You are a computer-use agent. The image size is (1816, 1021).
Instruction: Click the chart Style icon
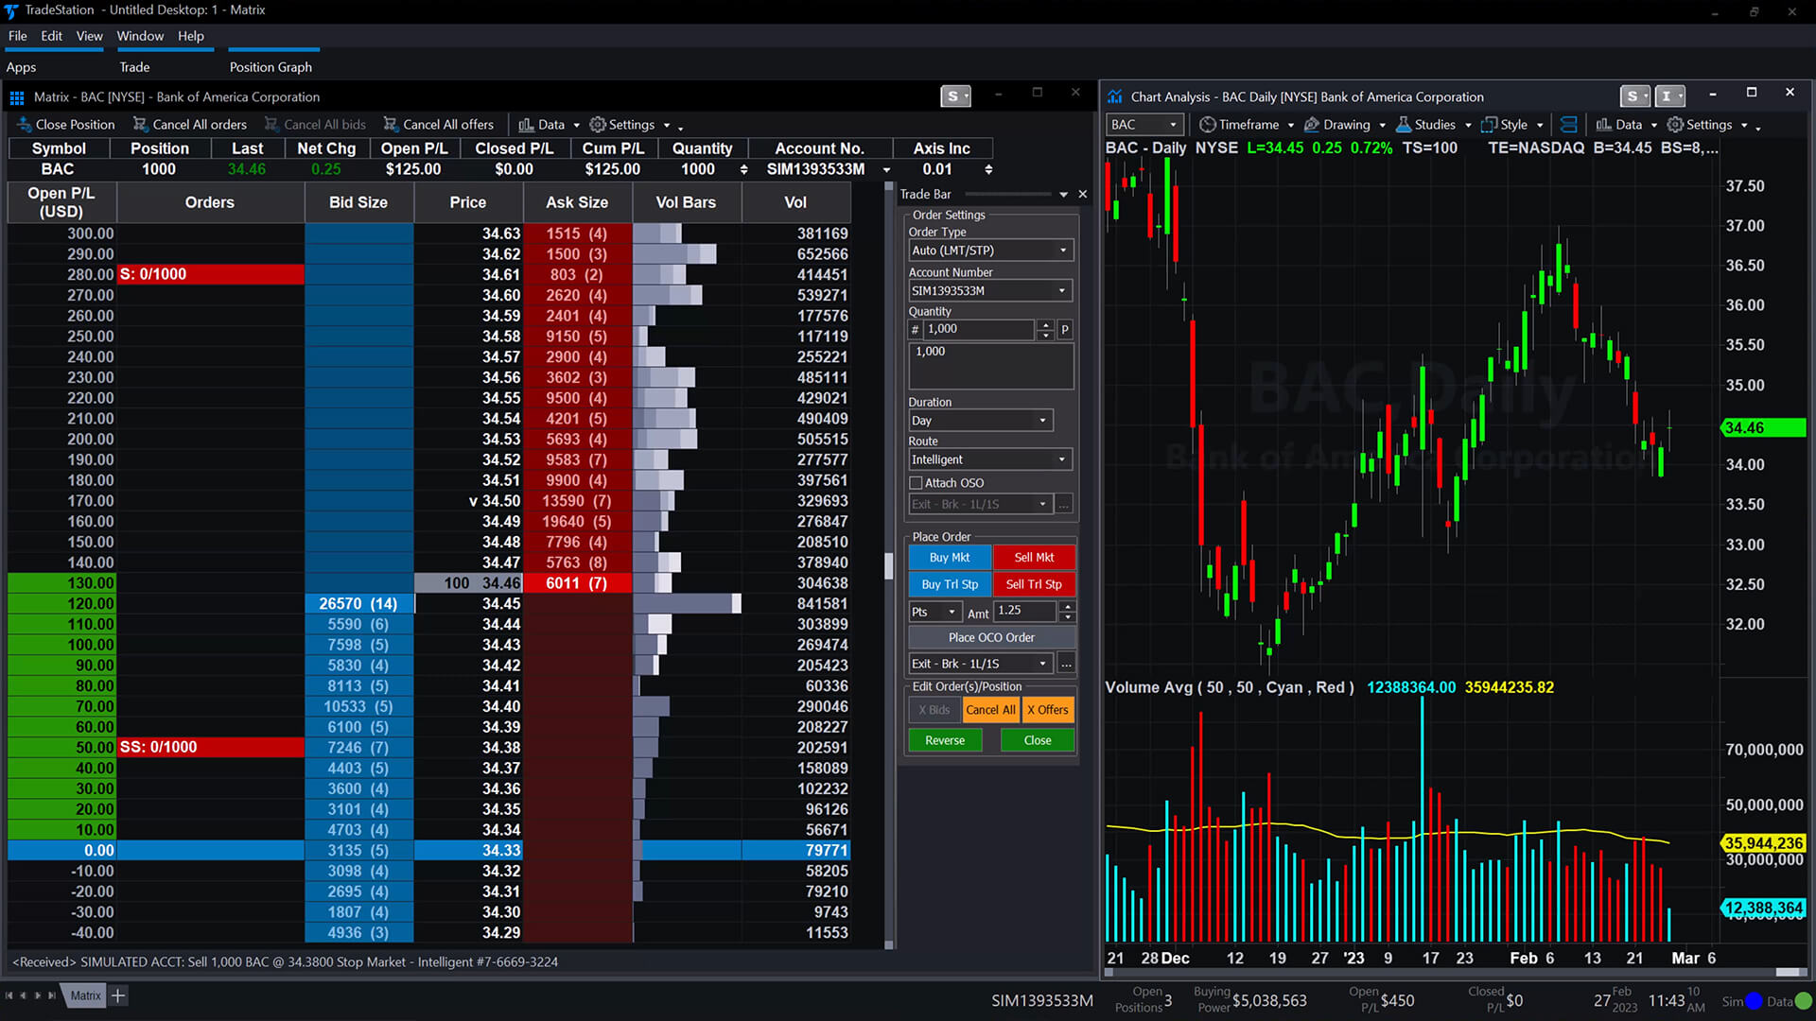point(1490,125)
